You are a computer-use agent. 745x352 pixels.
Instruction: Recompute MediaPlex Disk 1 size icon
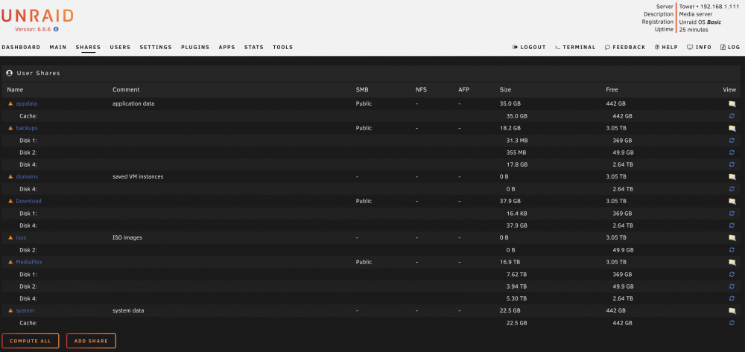tap(732, 274)
